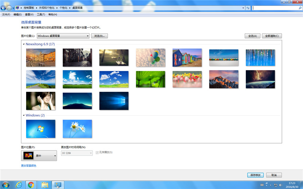Collapse the Windows (2) group
Image resolution: width=303 pixels, height=189 pixels.
tap(24, 115)
